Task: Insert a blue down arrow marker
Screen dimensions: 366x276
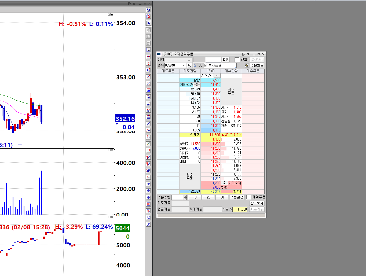Action: [x=148, y=197]
